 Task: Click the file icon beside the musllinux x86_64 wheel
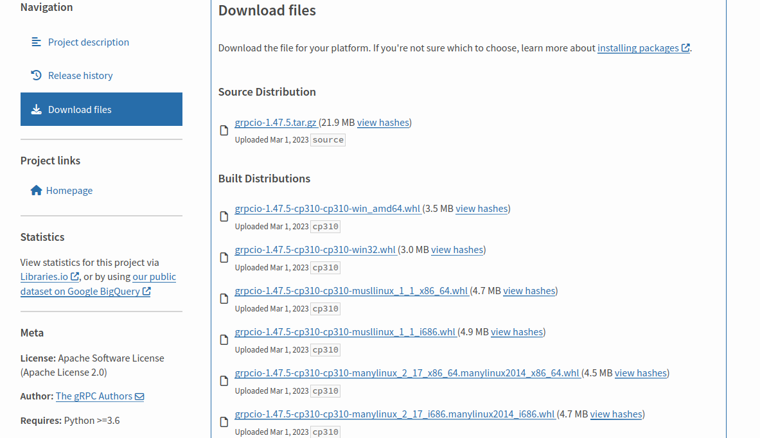coord(224,299)
